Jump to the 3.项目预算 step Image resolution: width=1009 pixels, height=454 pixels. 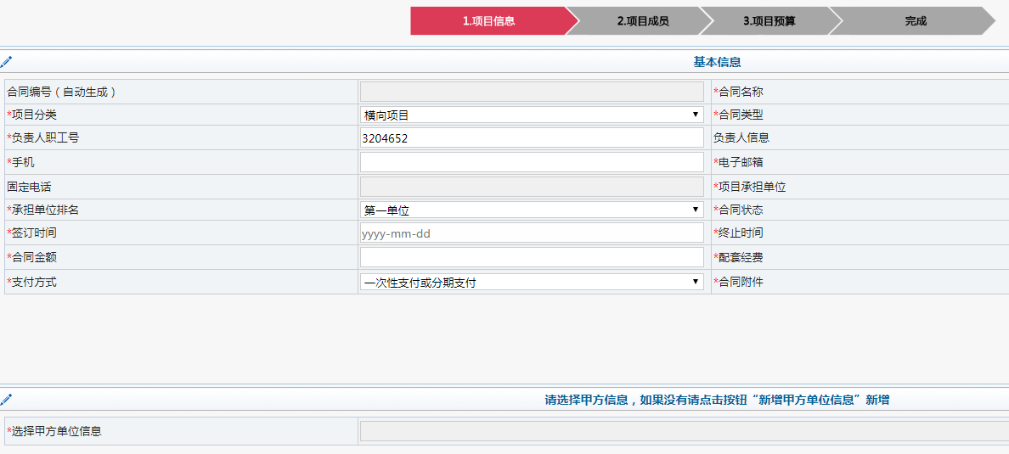coord(769,21)
